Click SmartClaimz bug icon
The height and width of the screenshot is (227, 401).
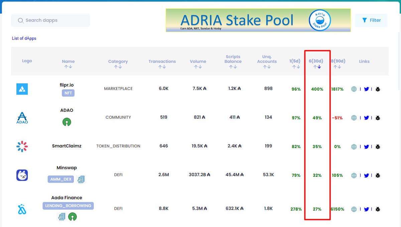point(378,147)
